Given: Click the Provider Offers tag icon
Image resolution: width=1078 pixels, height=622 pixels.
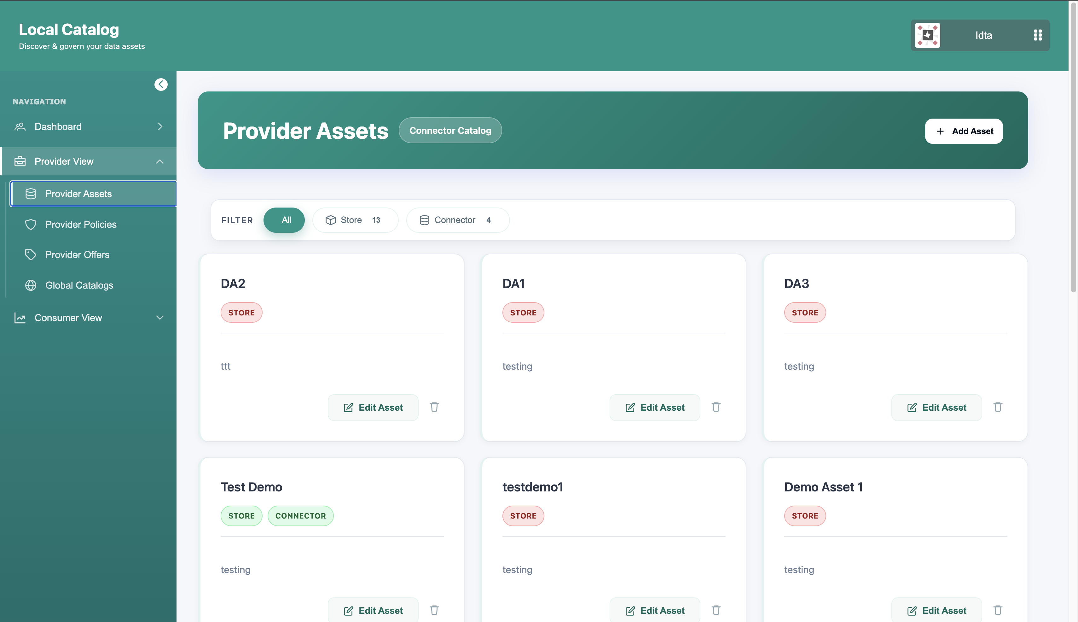Looking at the screenshot, I should click(x=31, y=255).
